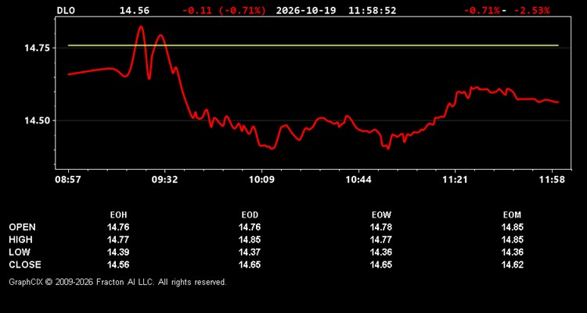Select the EOH column header

(118, 215)
